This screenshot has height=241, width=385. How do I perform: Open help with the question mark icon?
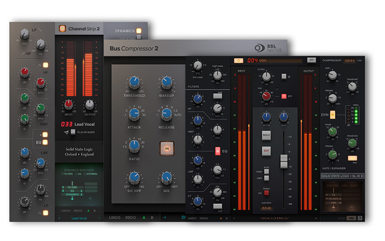point(359,218)
